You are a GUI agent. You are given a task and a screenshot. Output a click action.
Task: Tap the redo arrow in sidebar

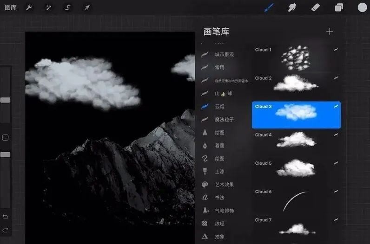coord(6,230)
